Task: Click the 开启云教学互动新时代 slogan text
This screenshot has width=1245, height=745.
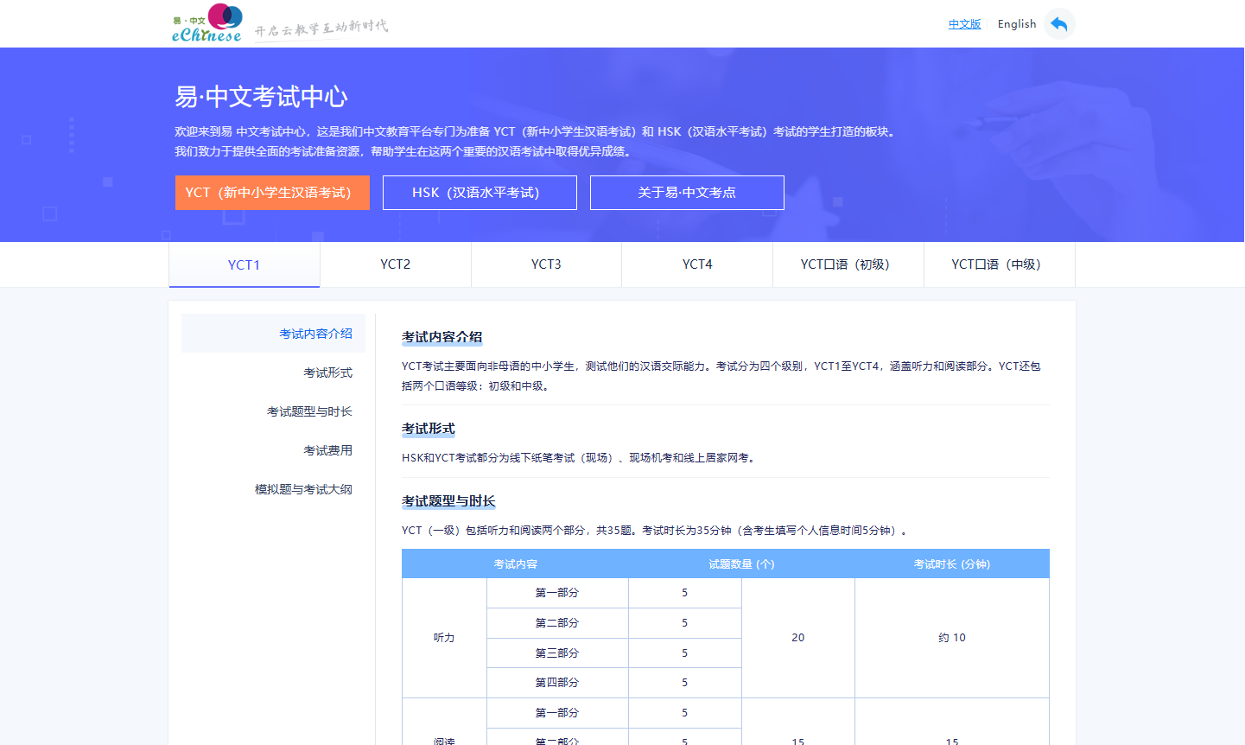Action: pos(321,29)
